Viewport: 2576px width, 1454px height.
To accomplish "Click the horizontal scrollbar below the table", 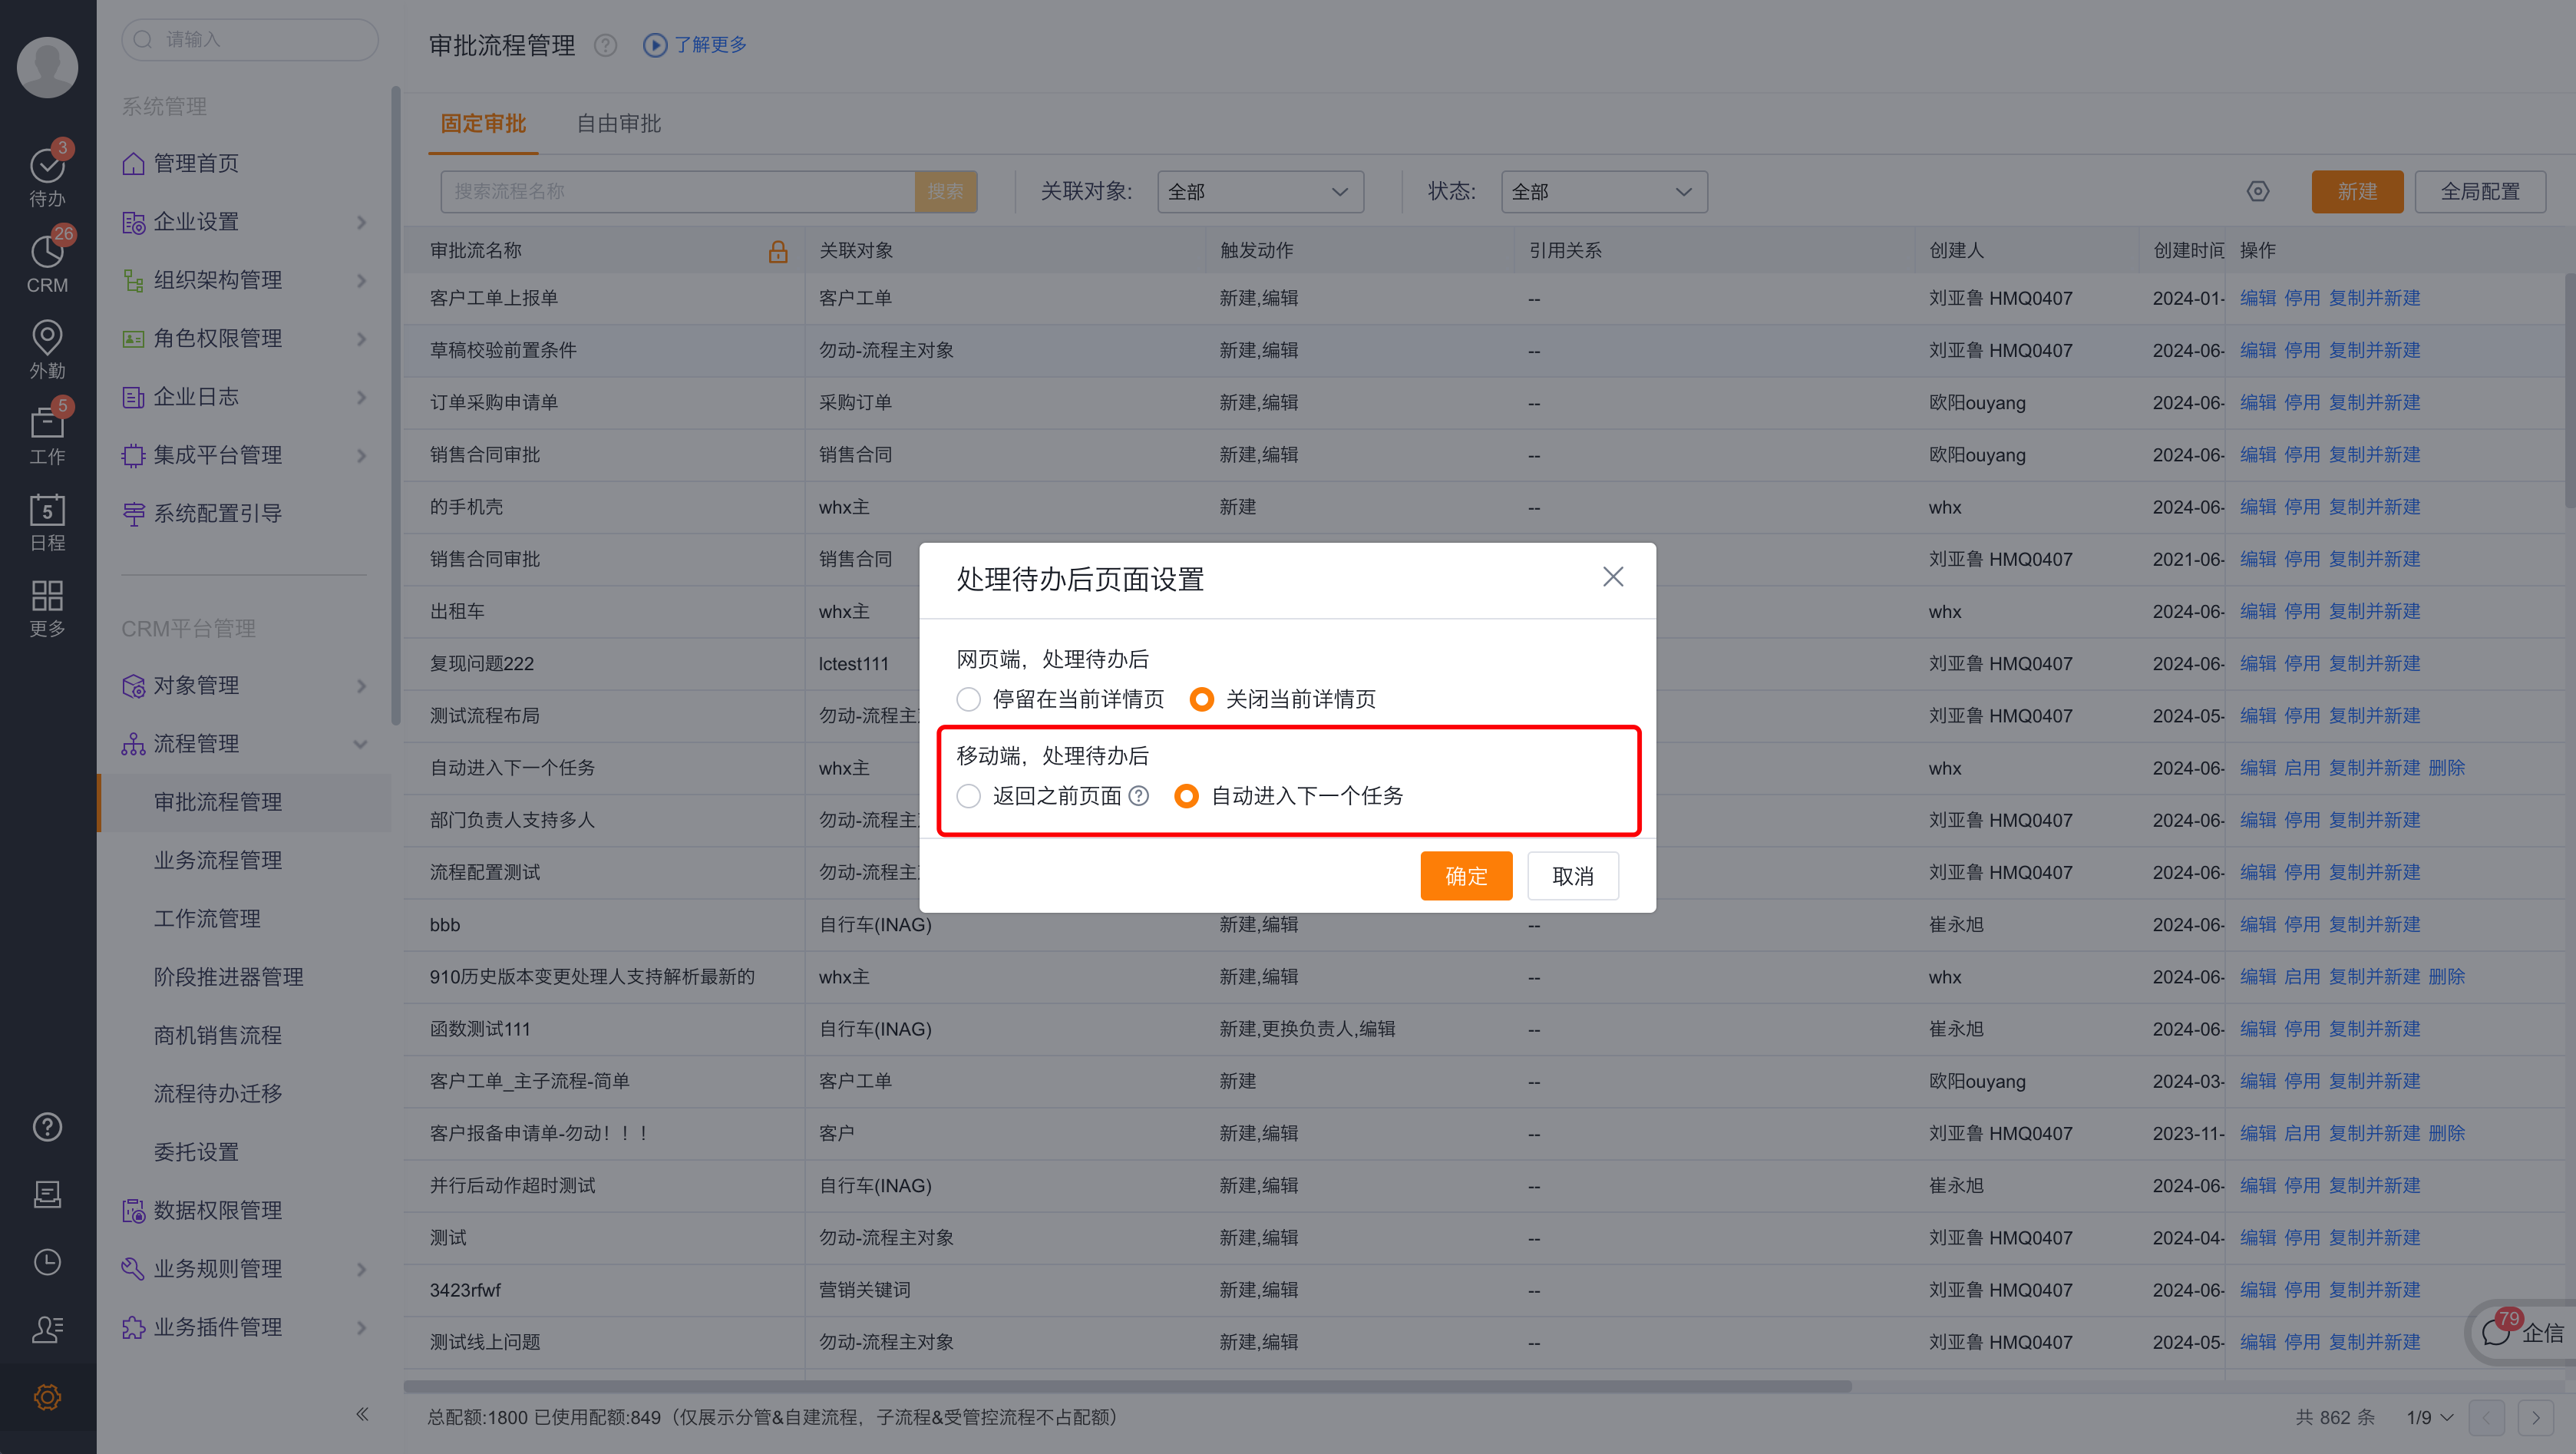I will coord(1127,1386).
